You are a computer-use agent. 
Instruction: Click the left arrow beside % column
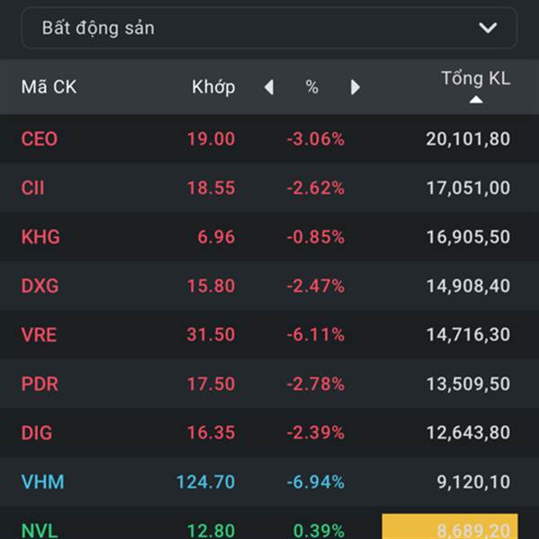coord(269,87)
